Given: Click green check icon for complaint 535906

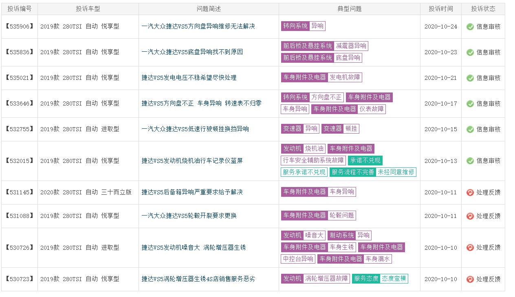Looking at the screenshot, I should pyautogui.click(x=470, y=26).
